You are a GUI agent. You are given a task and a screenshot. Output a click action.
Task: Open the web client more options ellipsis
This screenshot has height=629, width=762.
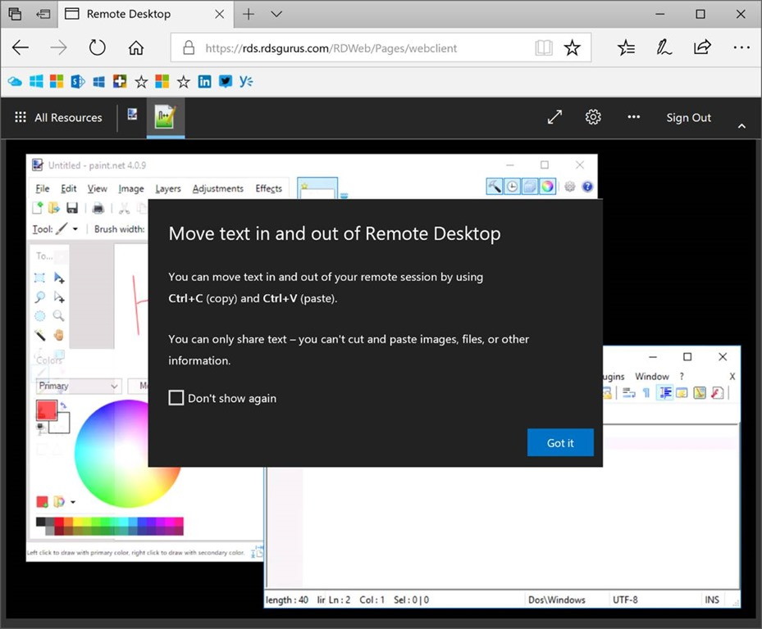[x=633, y=117]
